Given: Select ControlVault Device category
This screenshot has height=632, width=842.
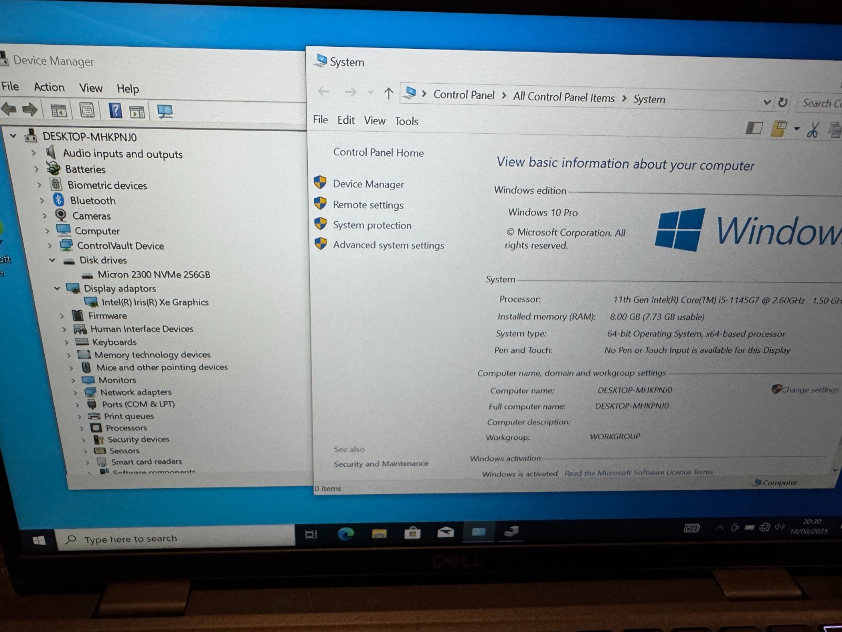Looking at the screenshot, I should [x=120, y=245].
